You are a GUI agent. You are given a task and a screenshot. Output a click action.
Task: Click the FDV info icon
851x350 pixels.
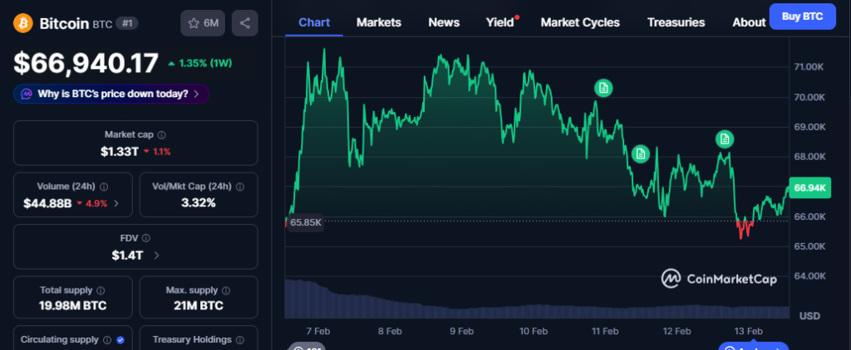coord(148,238)
